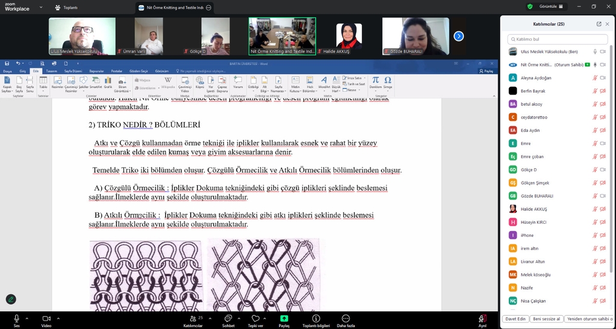Screen dimensions: 616x329
Task: Open the Sohbet chat panel
Action: click(228, 318)
